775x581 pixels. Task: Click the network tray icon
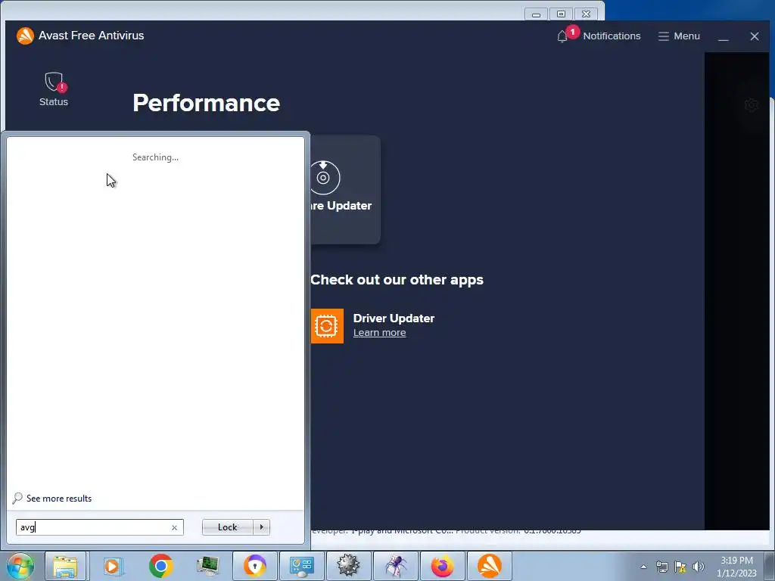661,567
